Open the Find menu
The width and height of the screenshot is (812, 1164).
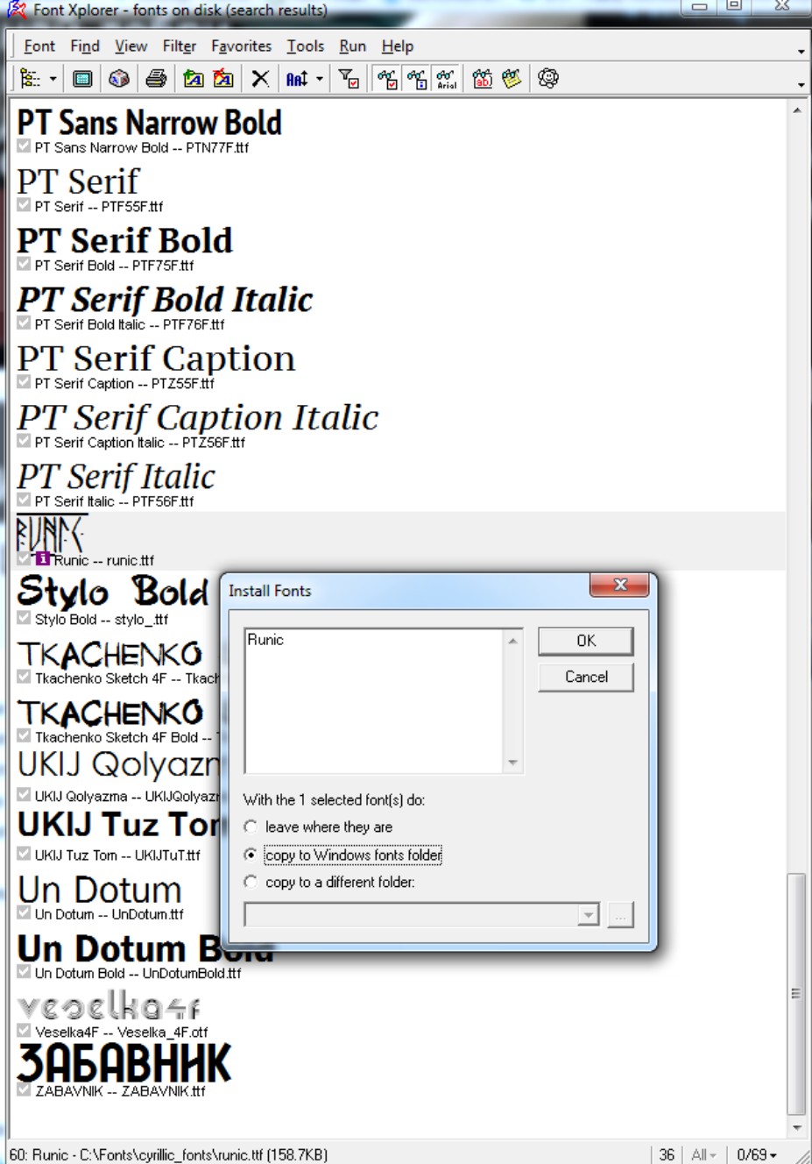(85, 46)
